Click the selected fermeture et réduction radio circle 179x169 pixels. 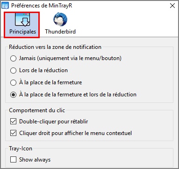click(x=13, y=95)
